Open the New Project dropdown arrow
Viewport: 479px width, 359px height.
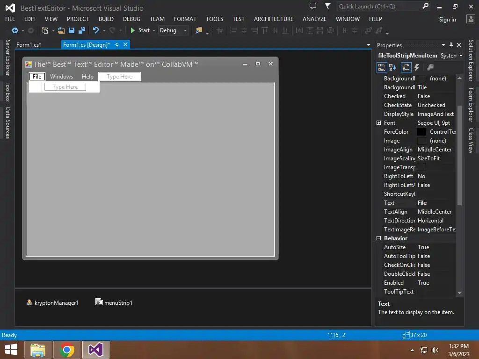click(x=53, y=30)
